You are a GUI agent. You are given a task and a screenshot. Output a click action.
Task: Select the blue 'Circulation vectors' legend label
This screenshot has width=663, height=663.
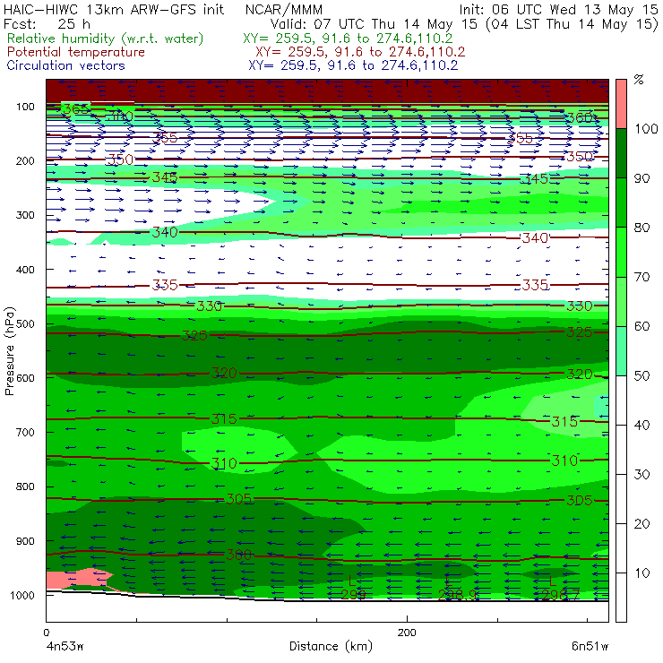[x=66, y=65]
